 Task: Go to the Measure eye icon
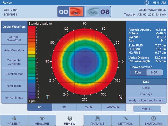[42, 118]
